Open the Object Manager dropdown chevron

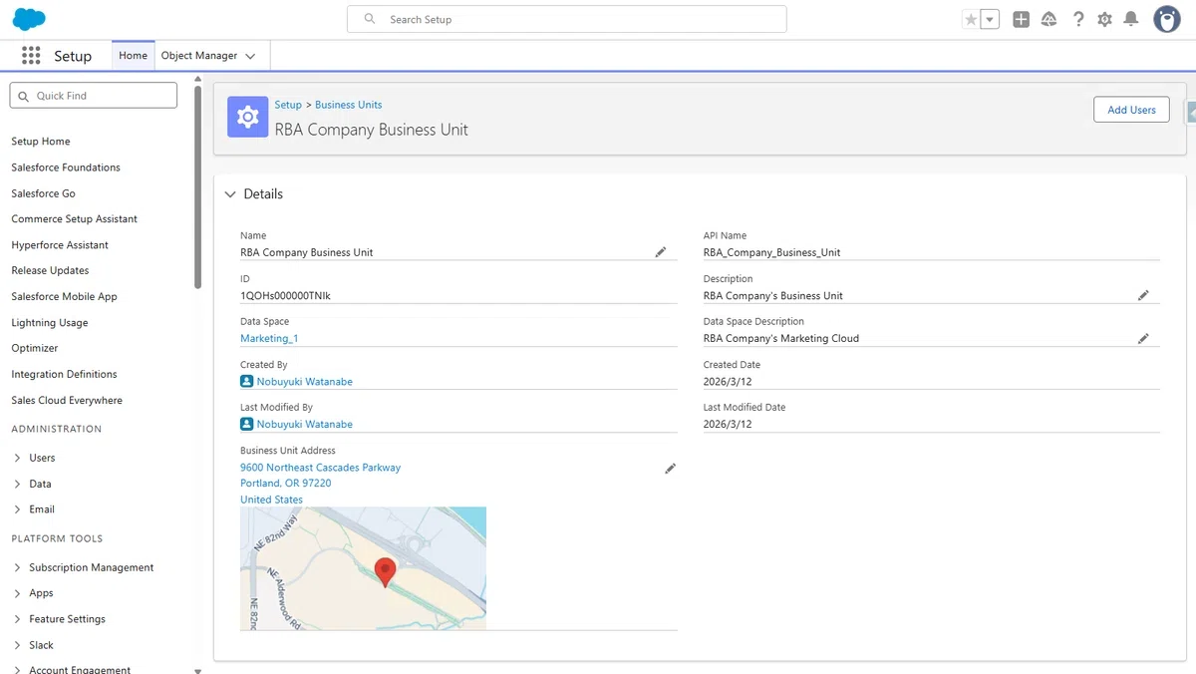[250, 57]
